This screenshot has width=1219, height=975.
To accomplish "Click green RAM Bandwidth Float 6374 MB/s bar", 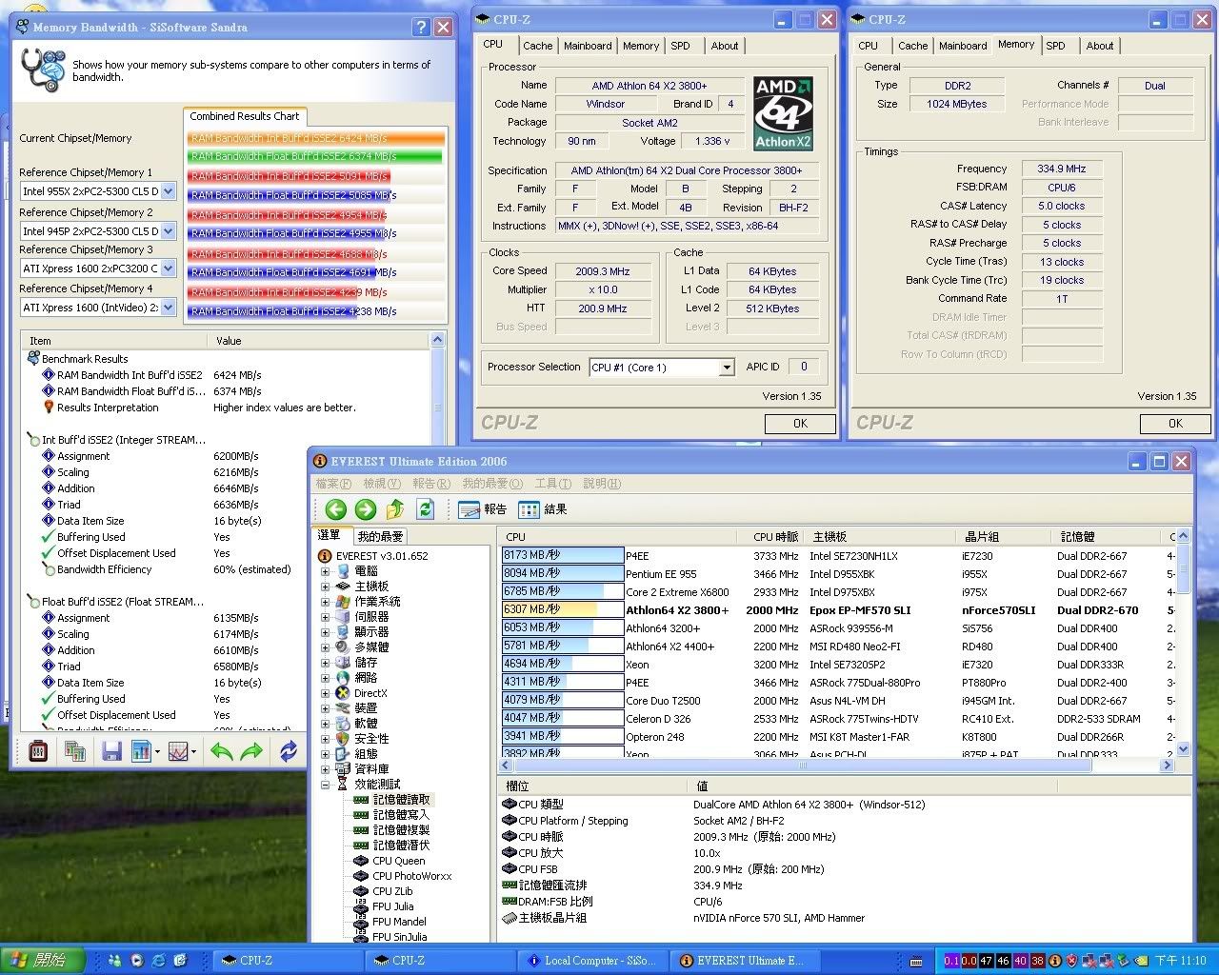I will pos(315,156).
